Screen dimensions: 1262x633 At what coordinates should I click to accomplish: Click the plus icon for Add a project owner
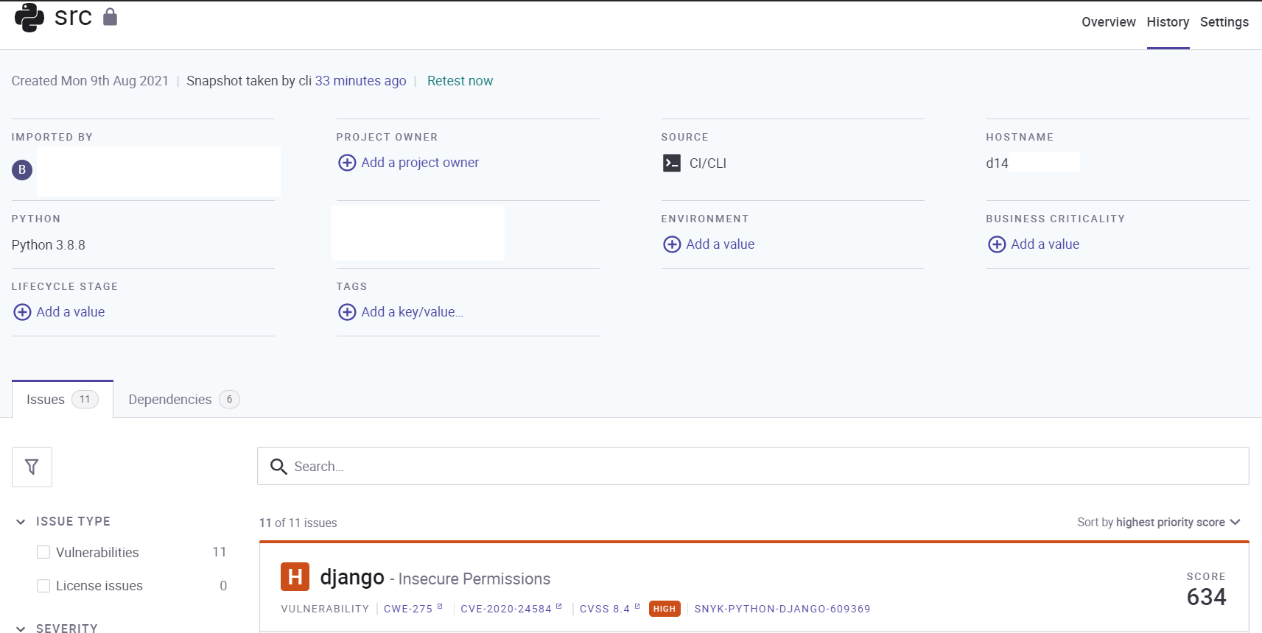347,163
